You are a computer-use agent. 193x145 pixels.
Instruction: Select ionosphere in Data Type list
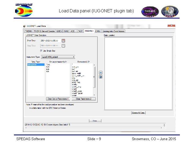pos(36,65)
